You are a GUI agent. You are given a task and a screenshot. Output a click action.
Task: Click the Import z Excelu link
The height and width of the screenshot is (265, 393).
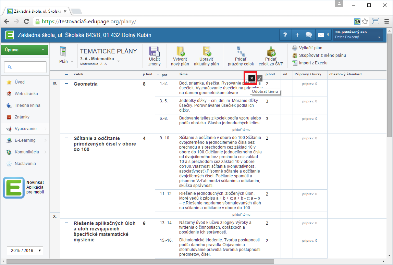[313, 63]
